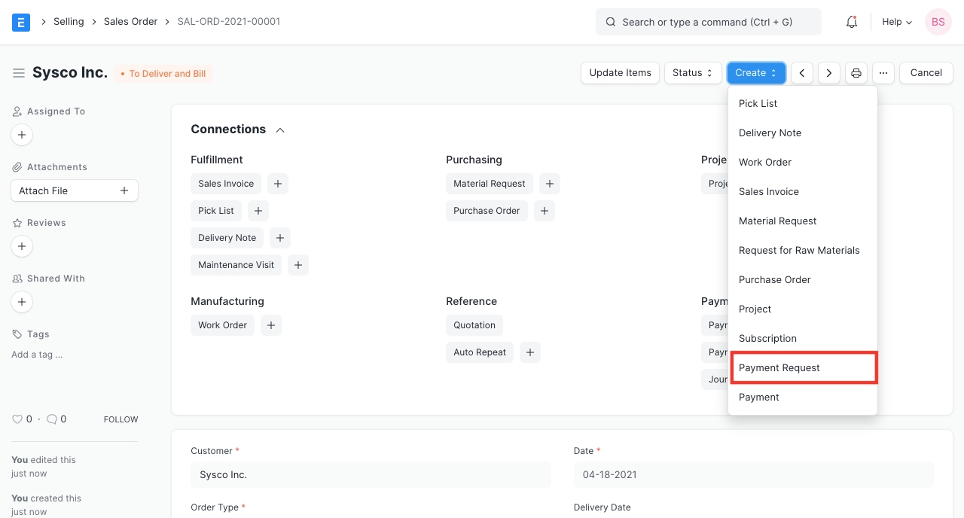Open the Status dropdown
Viewport: 964px width, 518px height.
[x=692, y=73]
